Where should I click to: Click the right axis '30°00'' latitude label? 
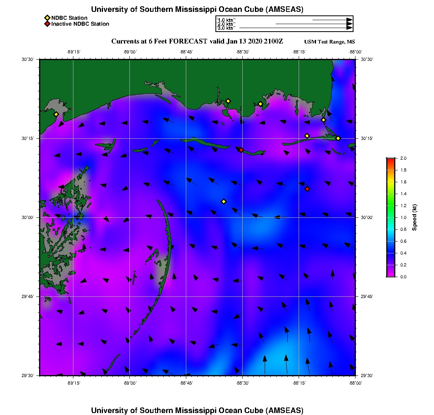(x=367, y=218)
